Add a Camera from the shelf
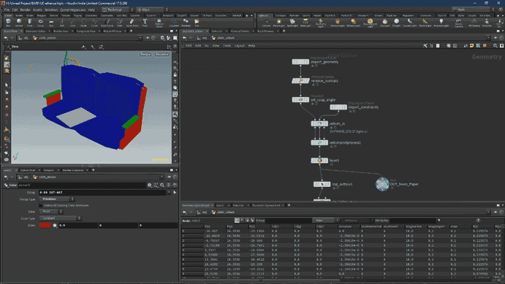 click(266, 22)
